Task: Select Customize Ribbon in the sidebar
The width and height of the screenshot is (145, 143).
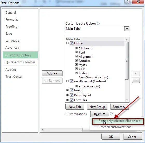Action: pyautogui.click(x=20, y=55)
